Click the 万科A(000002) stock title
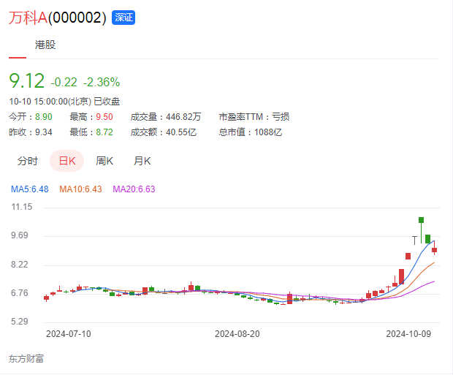 pyautogui.click(x=58, y=18)
